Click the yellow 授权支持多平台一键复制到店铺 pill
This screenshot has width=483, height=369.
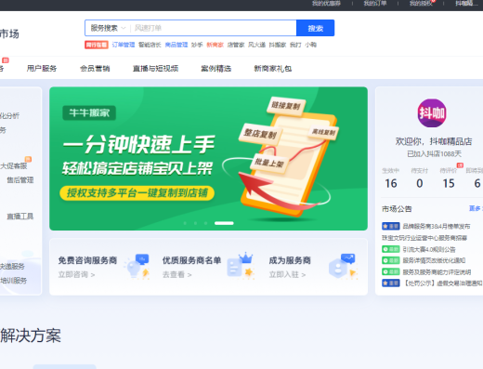coord(137,193)
